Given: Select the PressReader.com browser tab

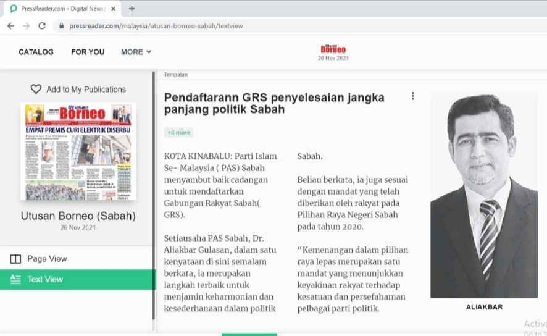Looking at the screenshot, I should click(x=63, y=9).
